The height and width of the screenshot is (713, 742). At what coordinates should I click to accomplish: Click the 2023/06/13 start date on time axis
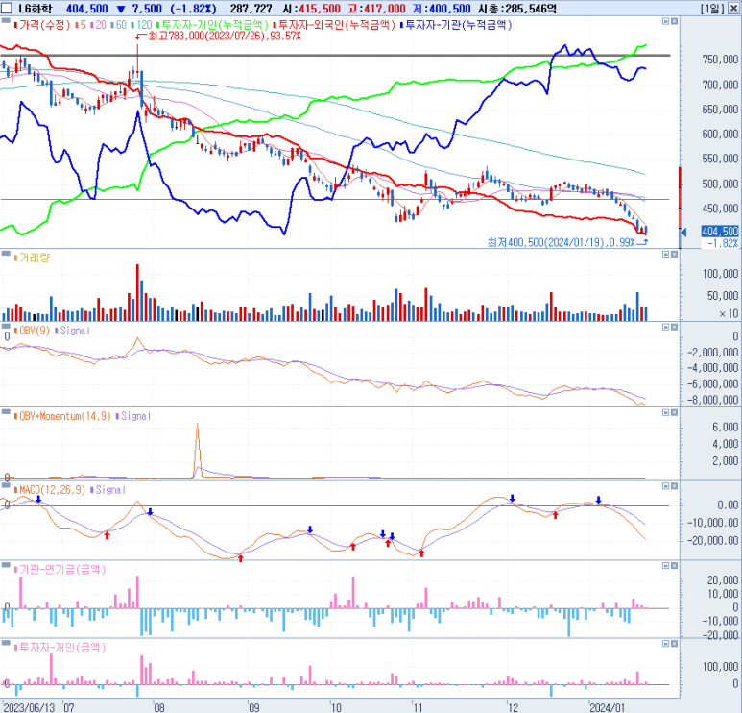(29, 707)
